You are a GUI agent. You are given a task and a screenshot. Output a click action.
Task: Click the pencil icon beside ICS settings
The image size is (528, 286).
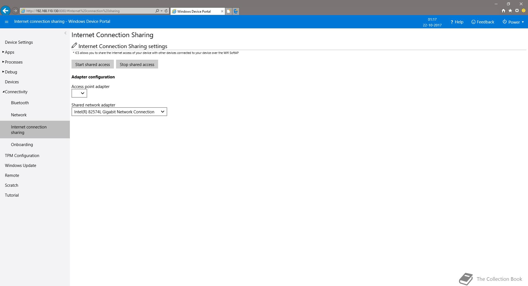(x=74, y=45)
